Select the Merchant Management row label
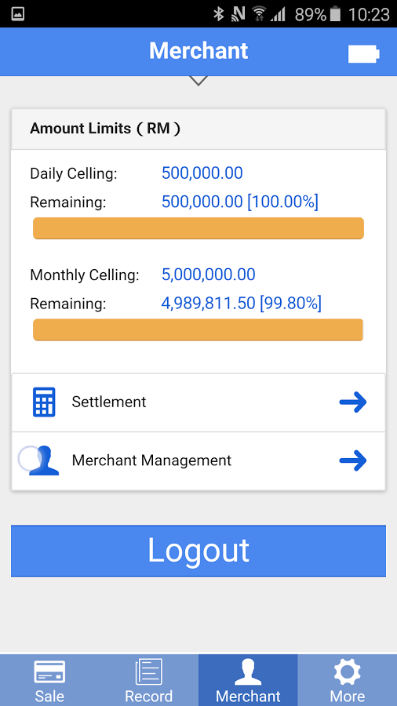 151,460
